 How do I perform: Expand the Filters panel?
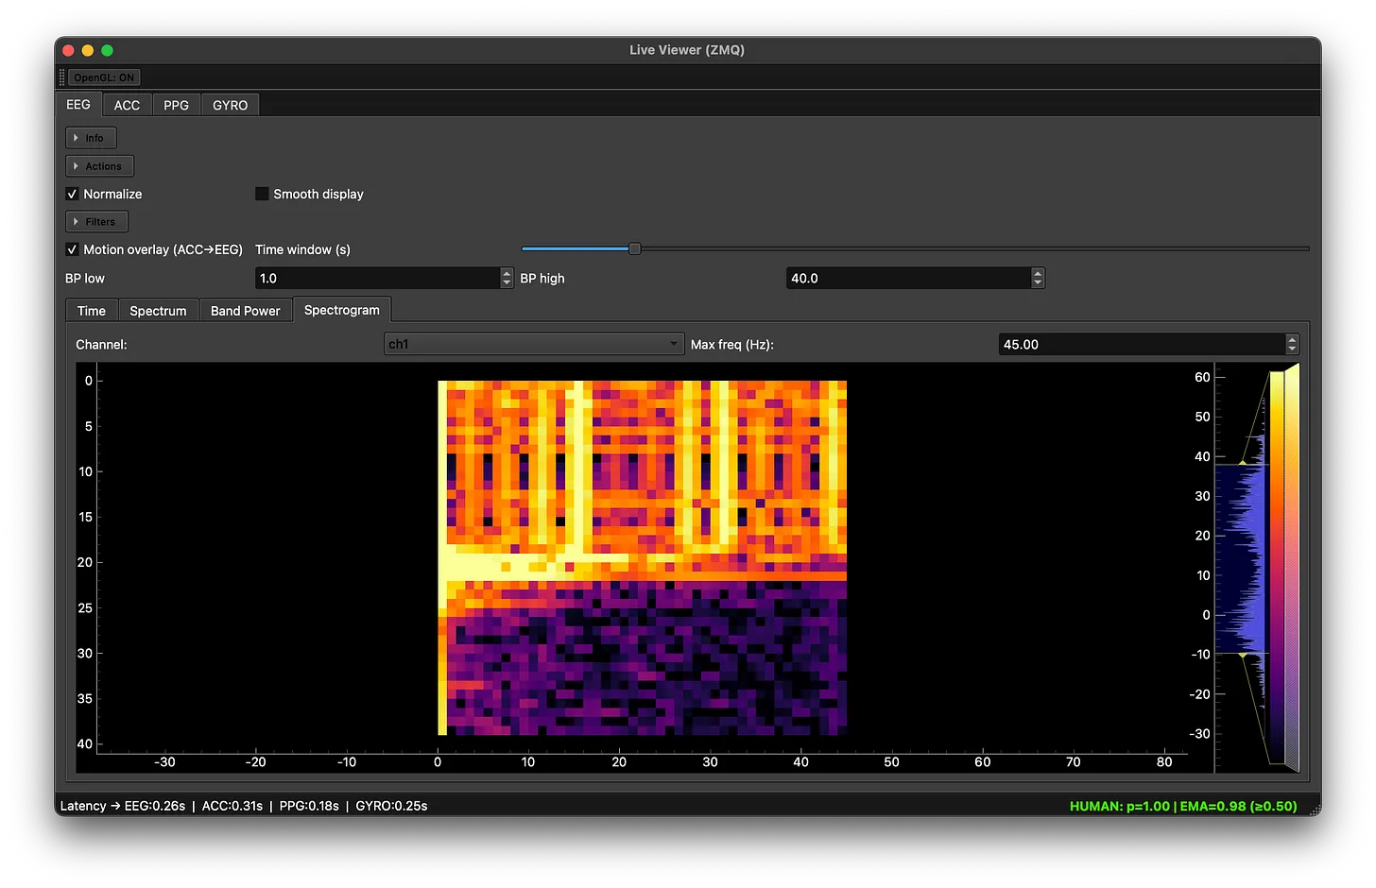95,221
